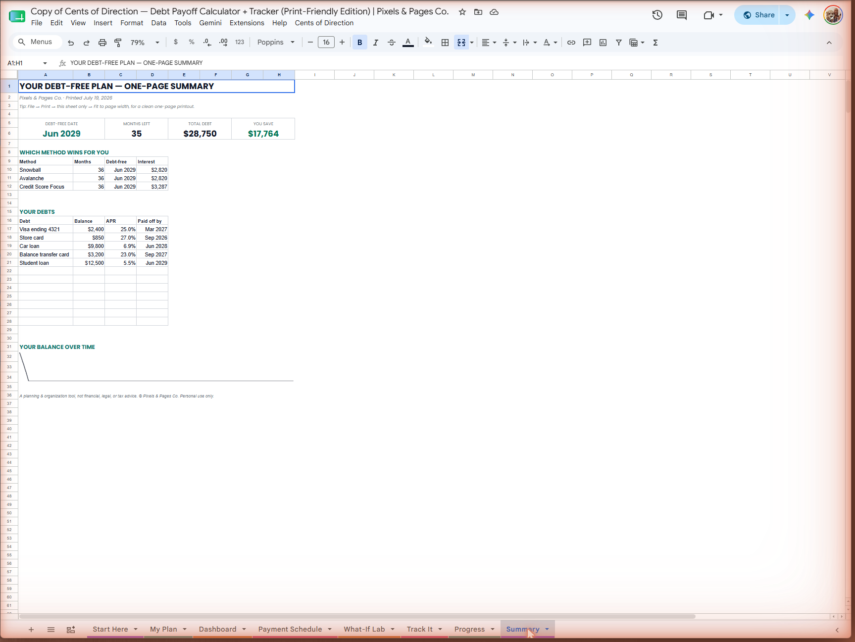Open horizontal align dropdown
Screen dimensions: 855x642
click(489, 43)
